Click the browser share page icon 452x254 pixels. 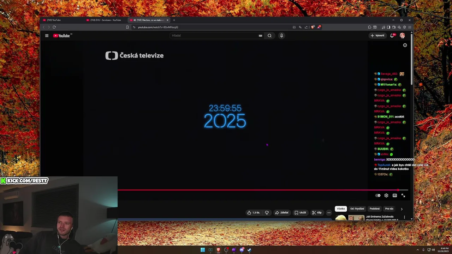pos(306,27)
